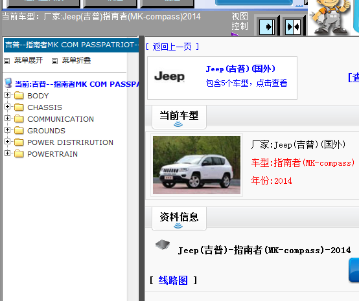The image size is (359, 301).
Task: Click the white Jeep Compass photo thumbnail
Action: click(196, 165)
